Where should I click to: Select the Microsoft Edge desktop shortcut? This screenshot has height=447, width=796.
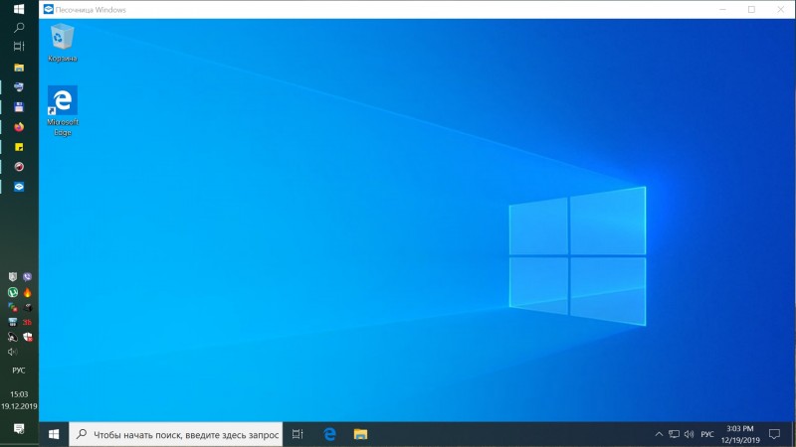pos(63,110)
